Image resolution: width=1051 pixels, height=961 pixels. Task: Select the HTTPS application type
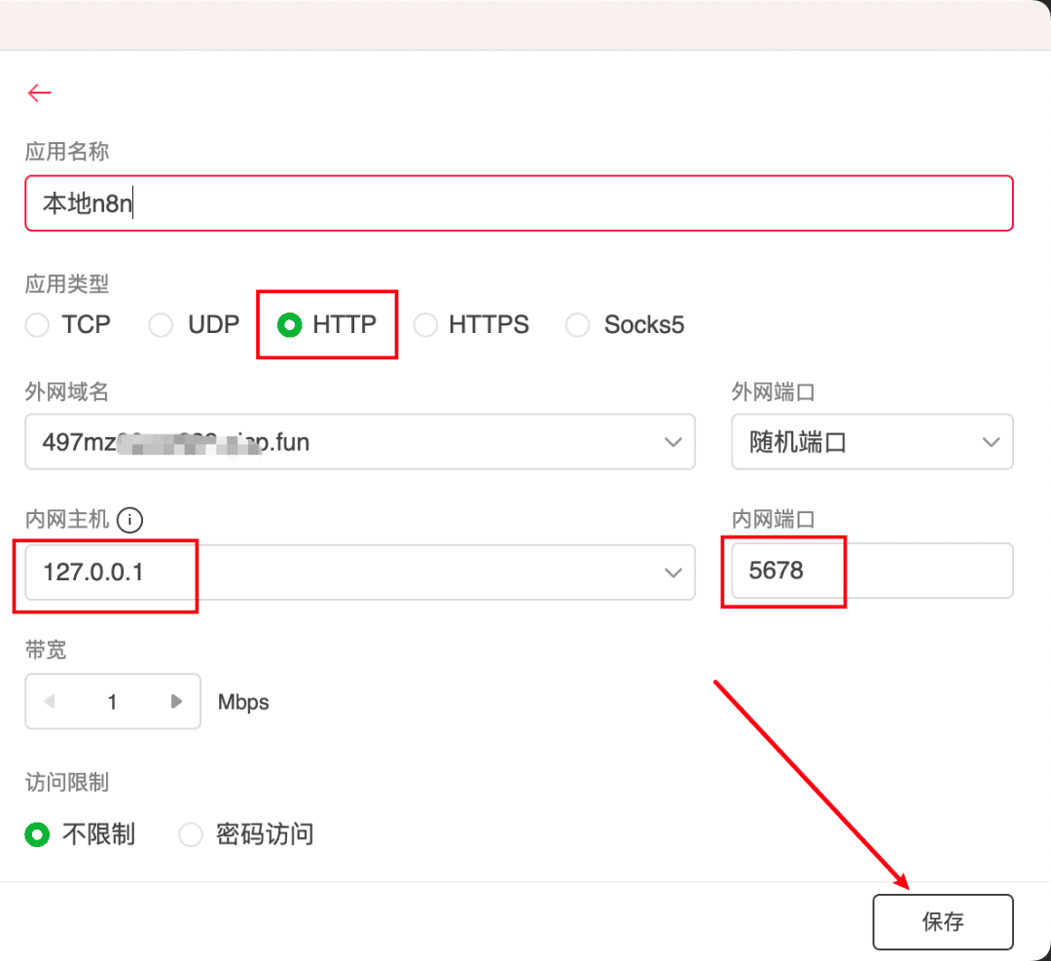click(425, 325)
